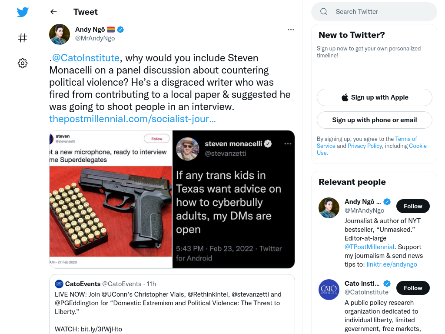The width and height of the screenshot is (445, 334).
Task: Go back using the arrow icon
Action: (x=53, y=12)
